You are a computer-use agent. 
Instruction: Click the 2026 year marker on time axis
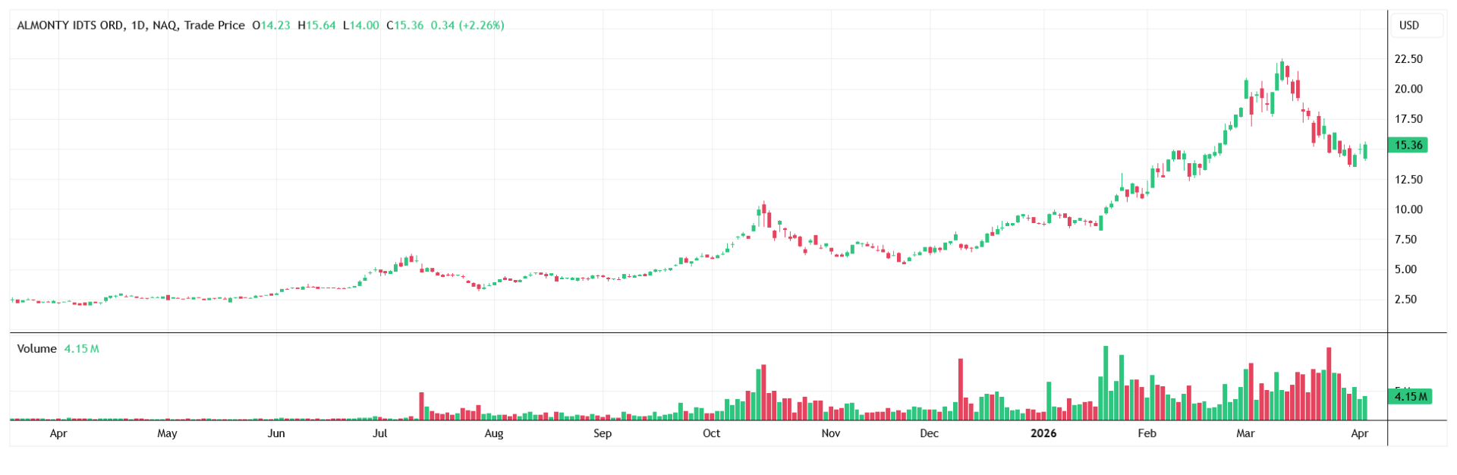[x=1043, y=433]
